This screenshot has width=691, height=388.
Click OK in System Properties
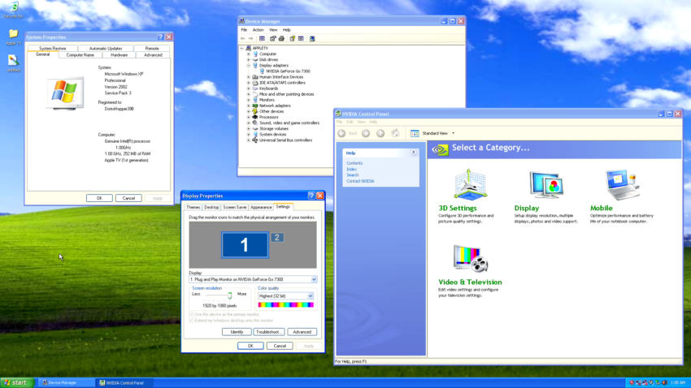[x=99, y=198]
